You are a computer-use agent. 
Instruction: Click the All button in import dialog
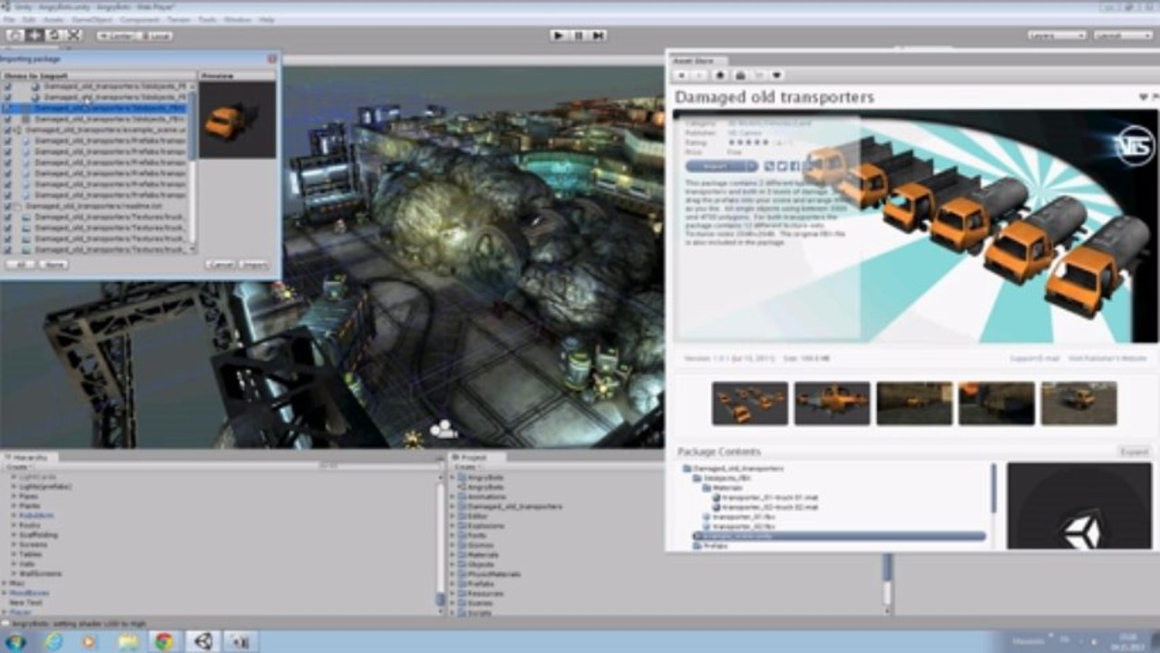click(x=19, y=265)
